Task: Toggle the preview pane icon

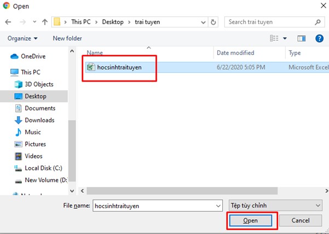Action: click(x=301, y=38)
